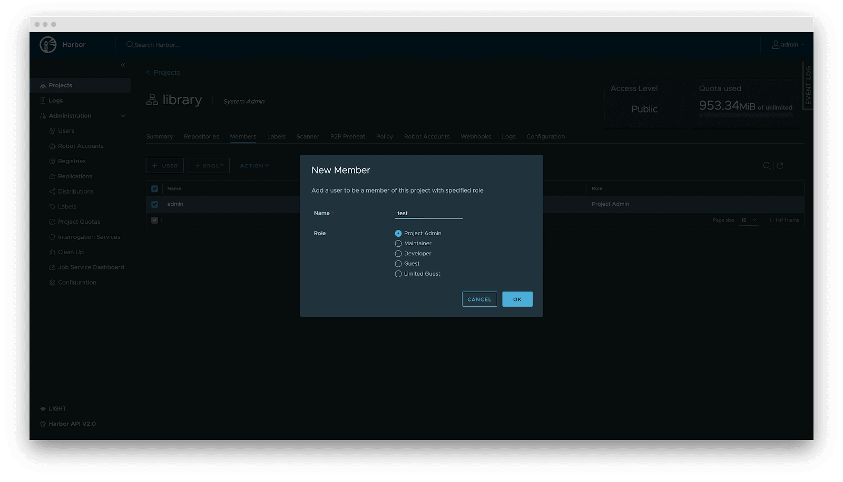Open the members search magnifier
Screen dimensions: 843x482
pyautogui.click(x=767, y=165)
